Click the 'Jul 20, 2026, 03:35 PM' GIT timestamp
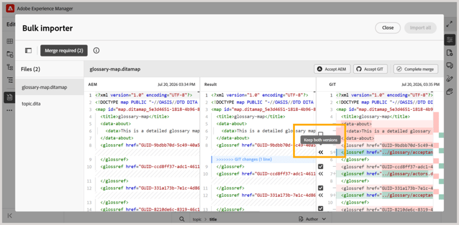This screenshot has height=225, width=459. tap(420, 84)
